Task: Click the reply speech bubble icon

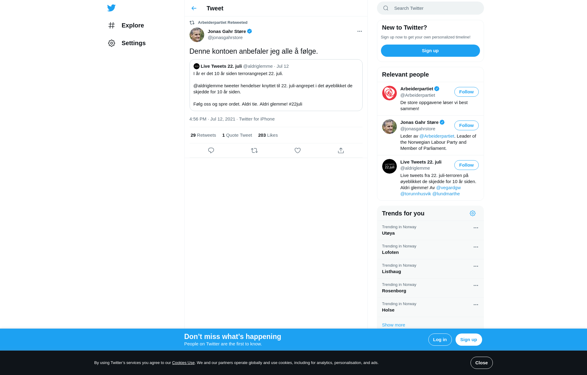Action: pos(211,150)
